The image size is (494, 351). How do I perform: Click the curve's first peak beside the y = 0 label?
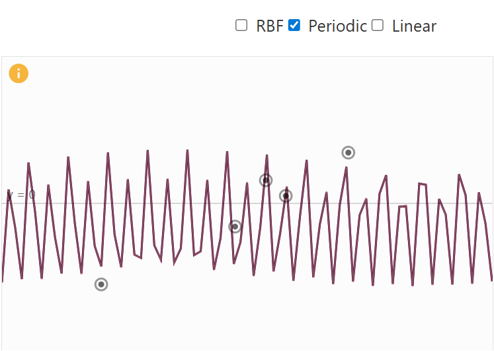[9, 191]
